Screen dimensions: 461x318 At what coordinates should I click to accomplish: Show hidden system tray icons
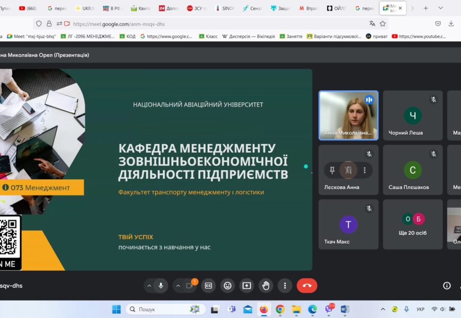(383, 310)
